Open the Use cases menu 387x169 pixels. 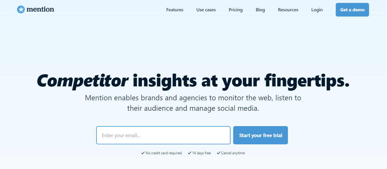click(x=206, y=10)
